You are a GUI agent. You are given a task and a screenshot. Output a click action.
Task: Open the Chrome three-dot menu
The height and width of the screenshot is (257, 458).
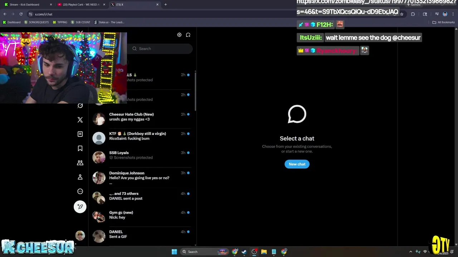(x=453, y=14)
